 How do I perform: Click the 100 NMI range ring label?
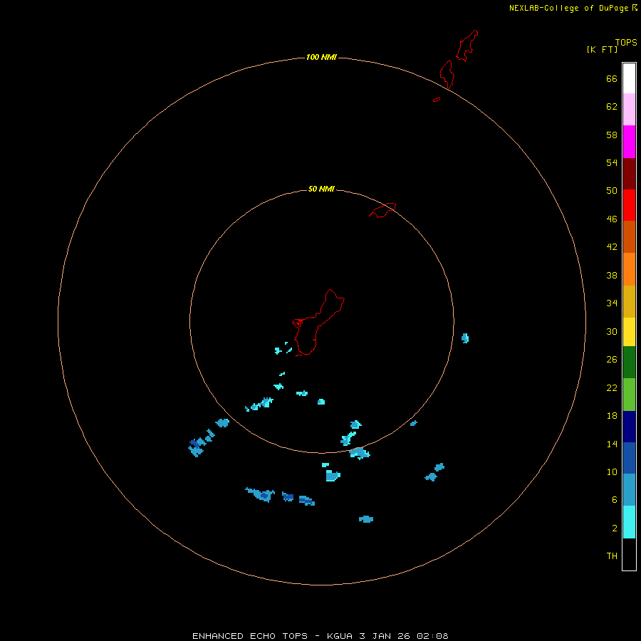[x=321, y=57]
